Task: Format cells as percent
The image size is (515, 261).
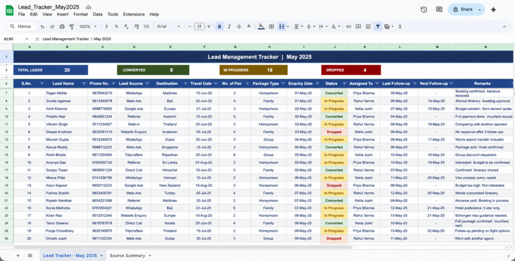Action: coord(116,27)
